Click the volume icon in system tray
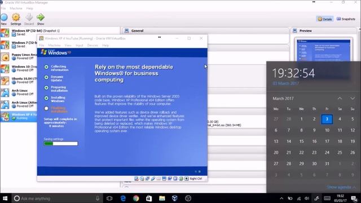Viewport: 361px width, 203px height. click(x=307, y=198)
